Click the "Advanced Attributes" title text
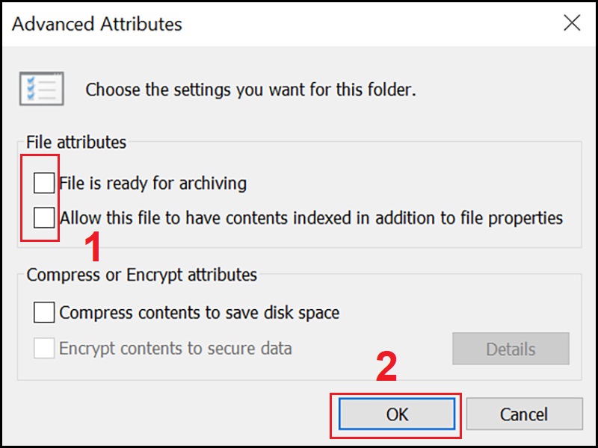This screenshot has height=448, width=598. (97, 24)
